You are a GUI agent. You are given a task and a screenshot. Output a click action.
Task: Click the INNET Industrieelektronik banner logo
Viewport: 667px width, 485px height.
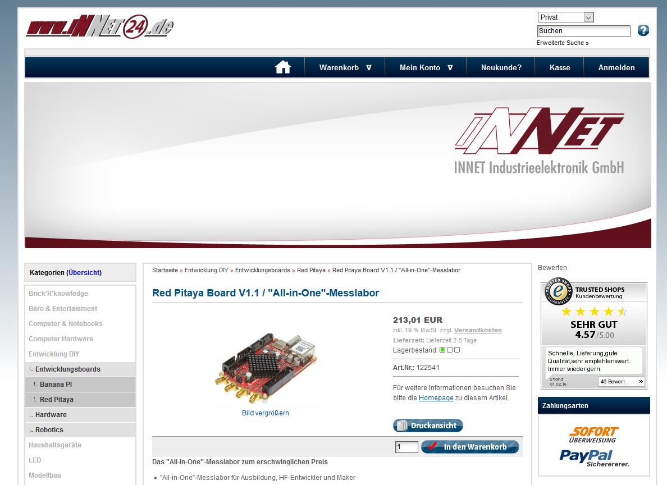tap(539, 141)
